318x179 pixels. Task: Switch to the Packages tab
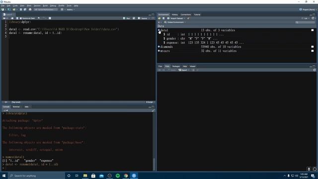(x=176, y=66)
